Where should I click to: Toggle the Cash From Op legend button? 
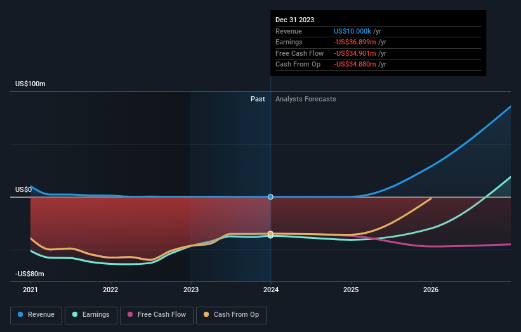pos(231,315)
